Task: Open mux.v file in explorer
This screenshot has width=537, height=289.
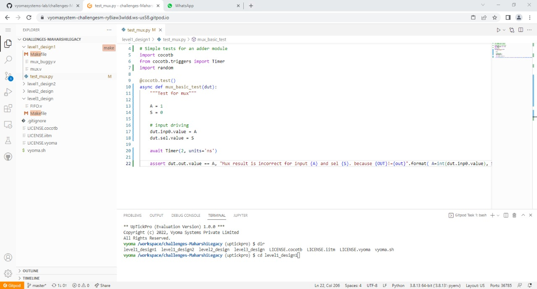Action: [x=36, y=69]
